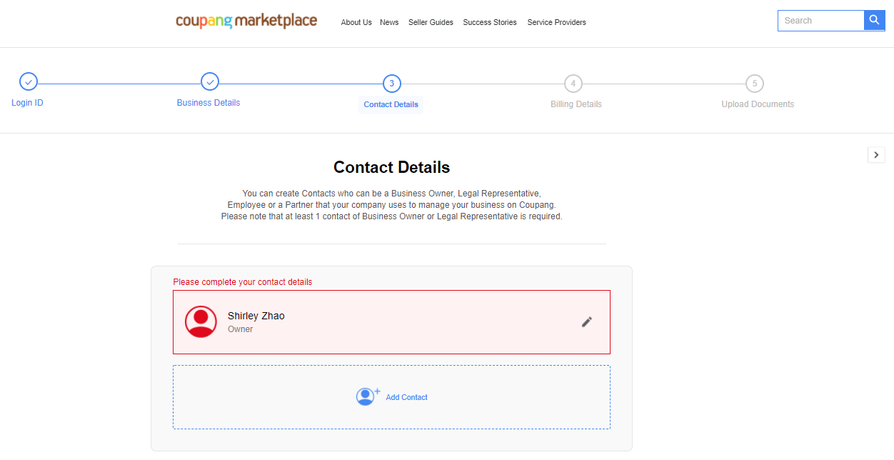Select the Billing Details step label
Viewport: 894px width, 460px height.
576,104
